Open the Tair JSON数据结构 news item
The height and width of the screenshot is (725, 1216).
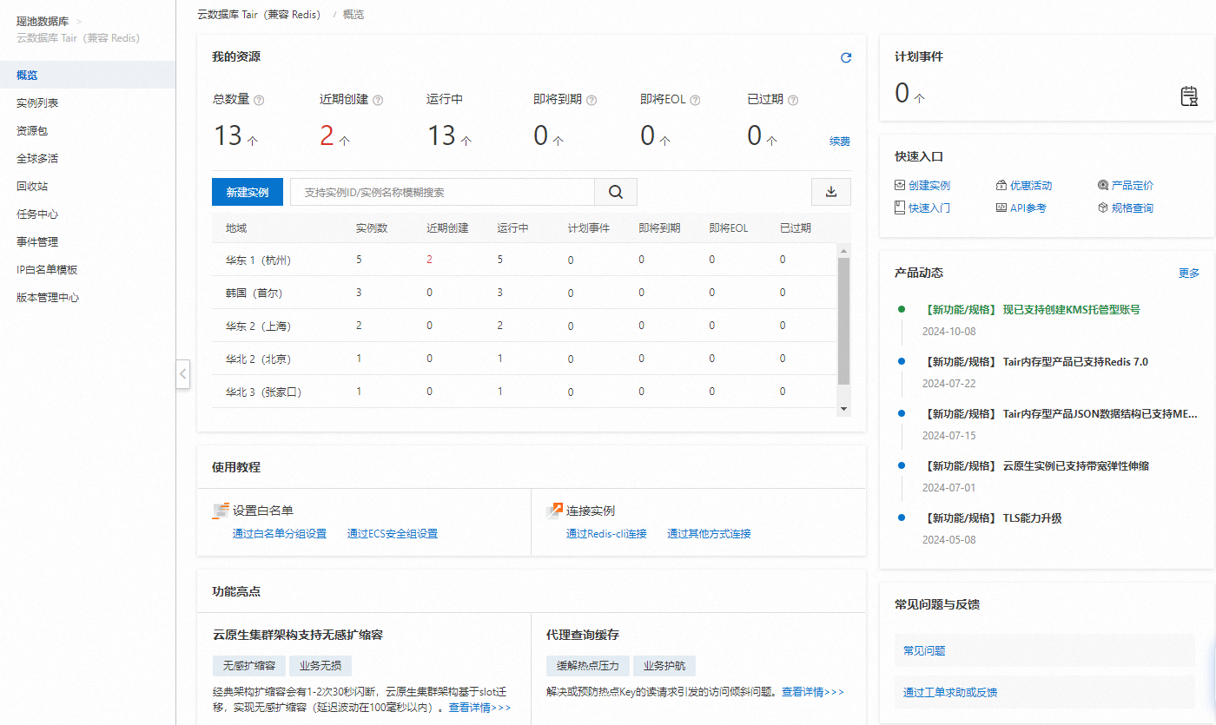click(x=1059, y=414)
